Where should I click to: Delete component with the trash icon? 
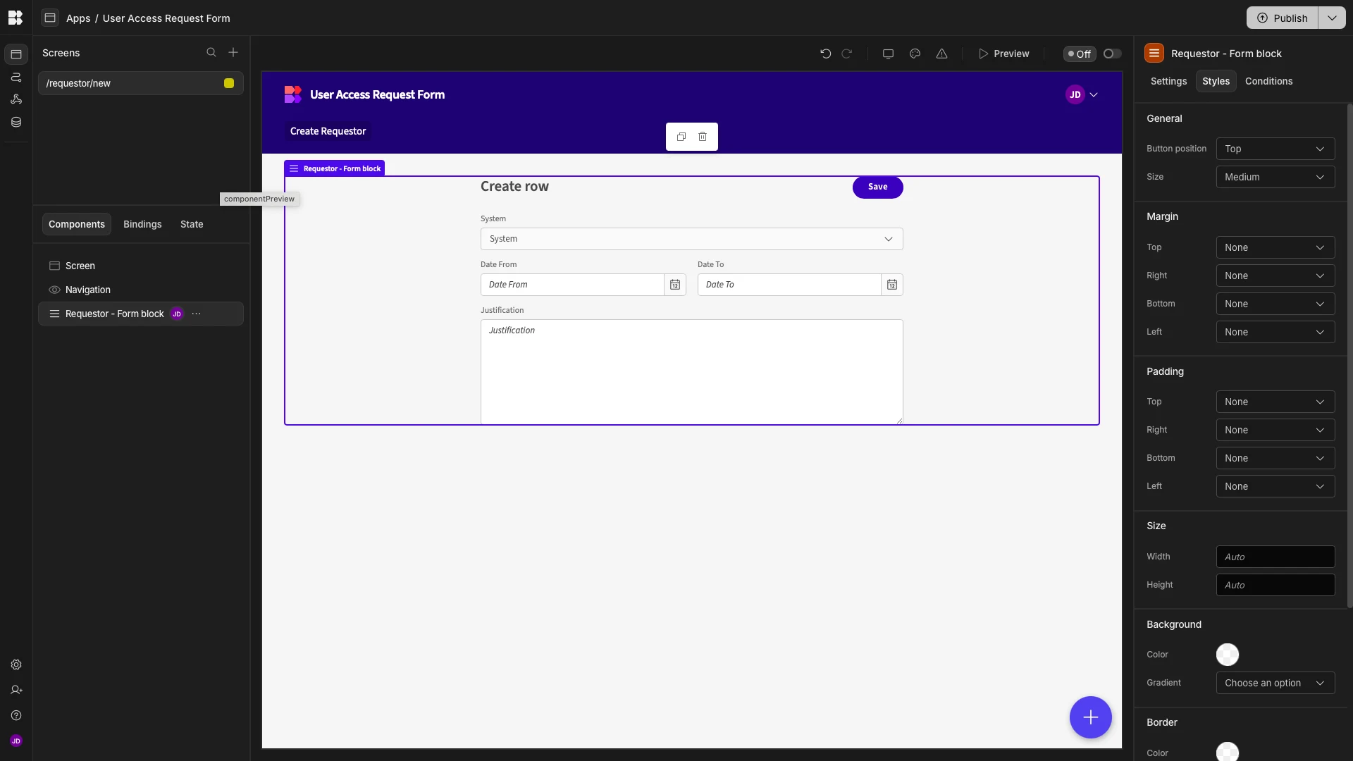[703, 137]
